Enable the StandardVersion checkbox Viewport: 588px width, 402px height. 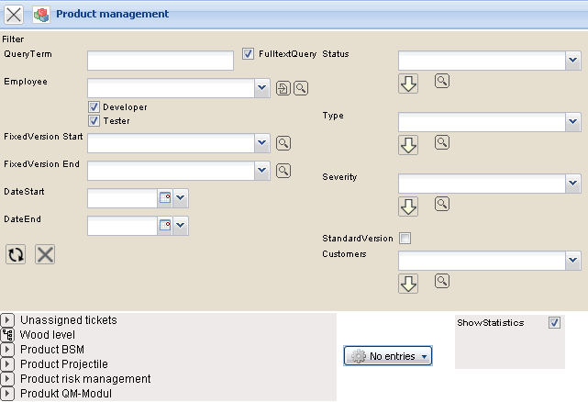405,239
